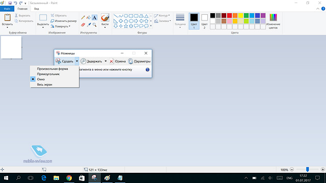The height and width of the screenshot is (183, 326).
Task: Select the Прямоугольник snip mode
Action: [55, 74]
